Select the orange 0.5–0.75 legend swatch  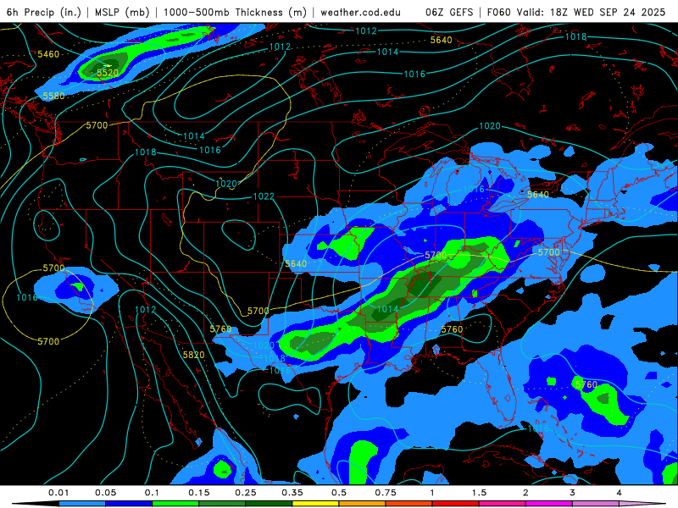[x=363, y=504]
